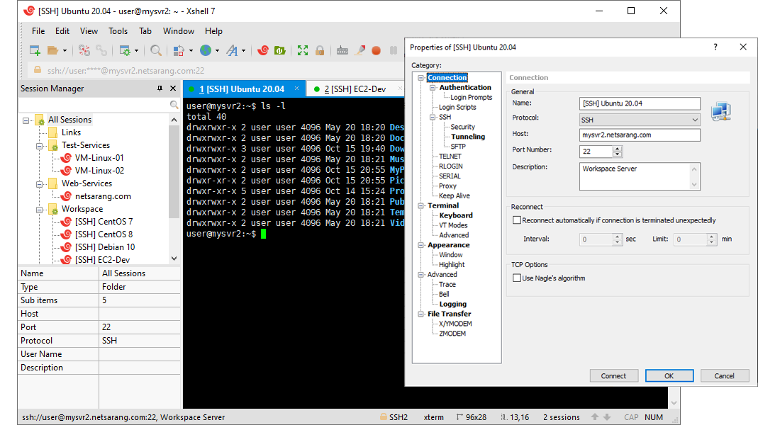Open the dropdown arrow next to Open folder

(x=65, y=51)
